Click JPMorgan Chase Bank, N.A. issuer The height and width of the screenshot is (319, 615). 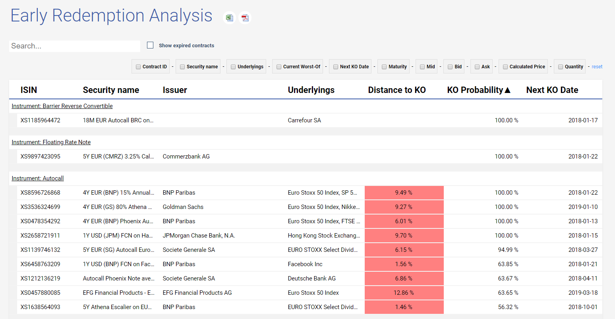(199, 236)
